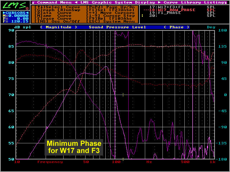Select empty curve slot 20
The height and width of the screenshot is (172, 230).
(x=153, y=16)
